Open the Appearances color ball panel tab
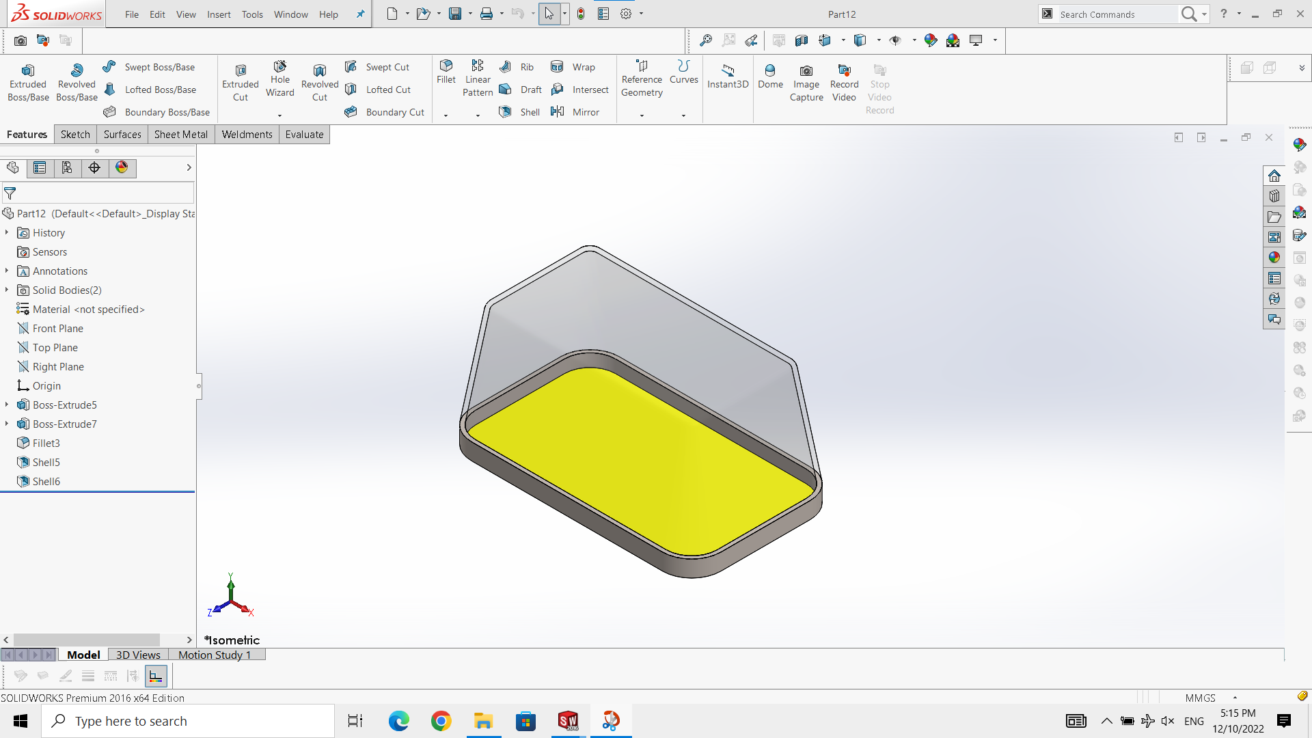Screen dimensions: 1312x738 pos(122,168)
